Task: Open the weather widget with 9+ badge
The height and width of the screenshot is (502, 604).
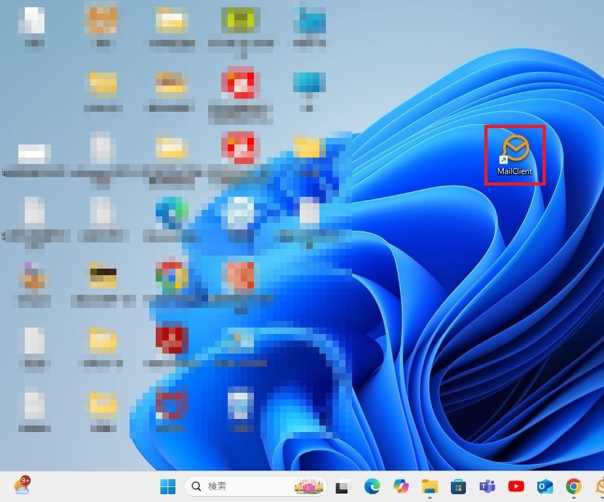Action: pos(22,486)
